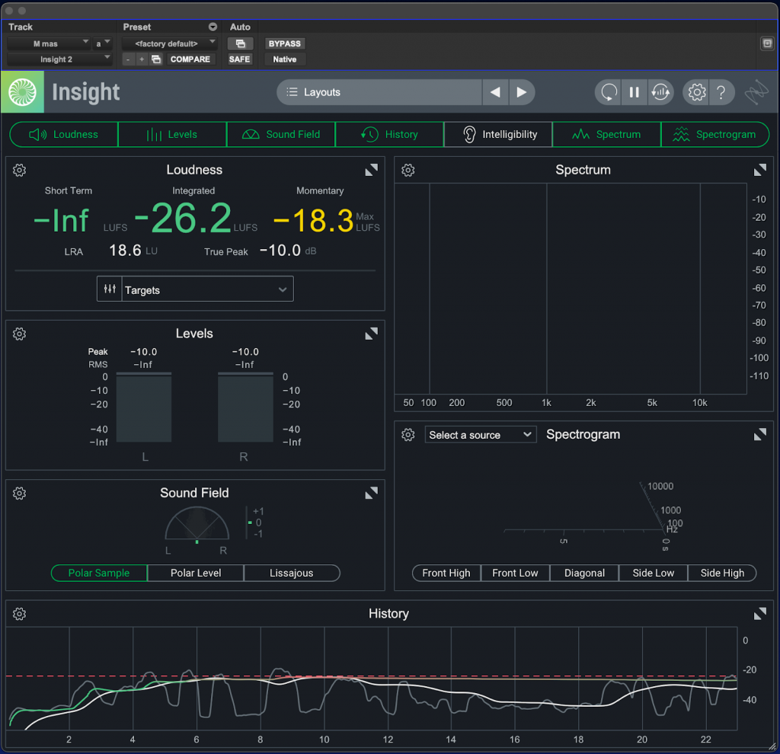This screenshot has height=754, width=780.
Task: Open the Spectrogram panel settings gear
Action: pyautogui.click(x=408, y=434)
